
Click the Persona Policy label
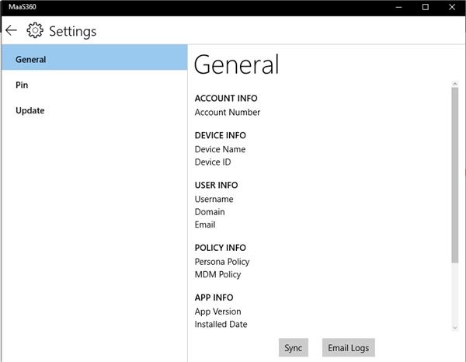pyautogui.click(x=222, y=262)
